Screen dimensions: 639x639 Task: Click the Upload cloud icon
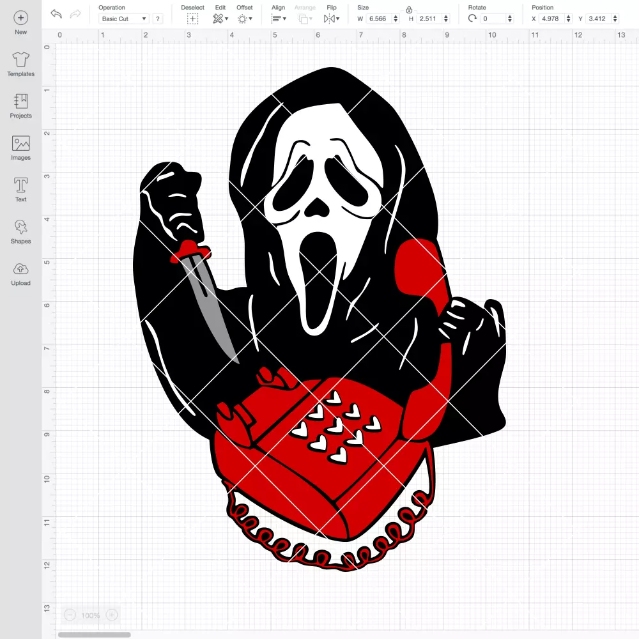[x=21, y=269]
